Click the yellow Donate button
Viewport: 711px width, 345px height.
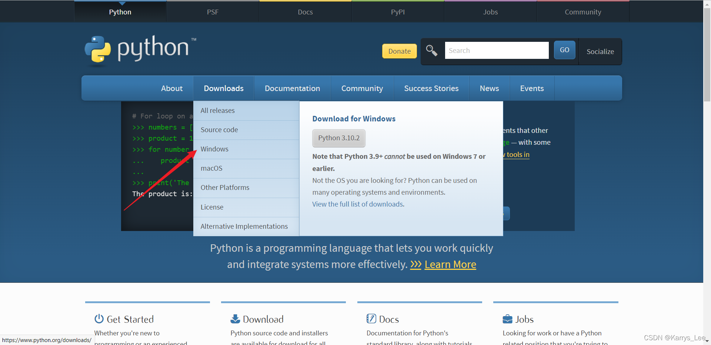(400, 51)
